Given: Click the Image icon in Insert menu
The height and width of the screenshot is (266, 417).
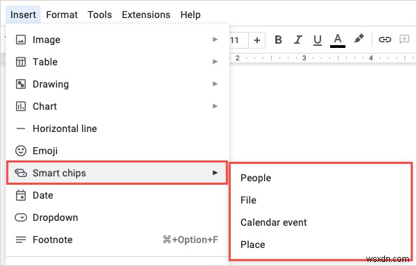Looking at the screenshot, I should [21, 40].
